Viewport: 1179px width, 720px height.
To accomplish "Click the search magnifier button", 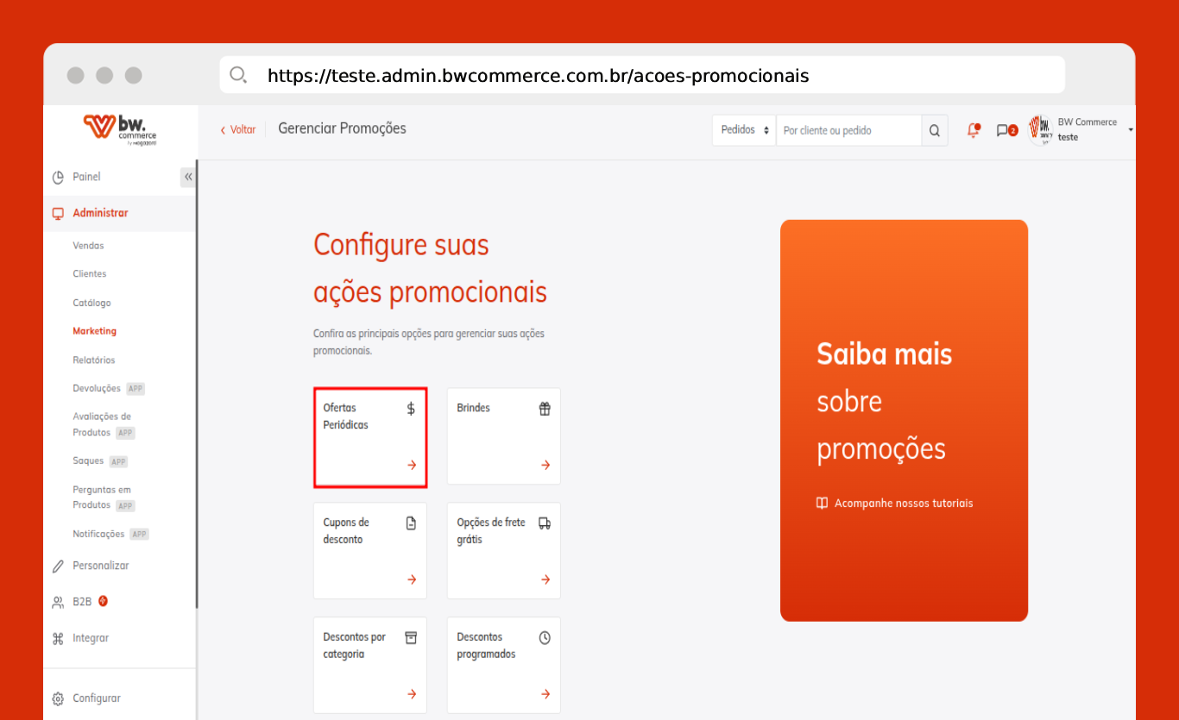I will click(935, 130).
